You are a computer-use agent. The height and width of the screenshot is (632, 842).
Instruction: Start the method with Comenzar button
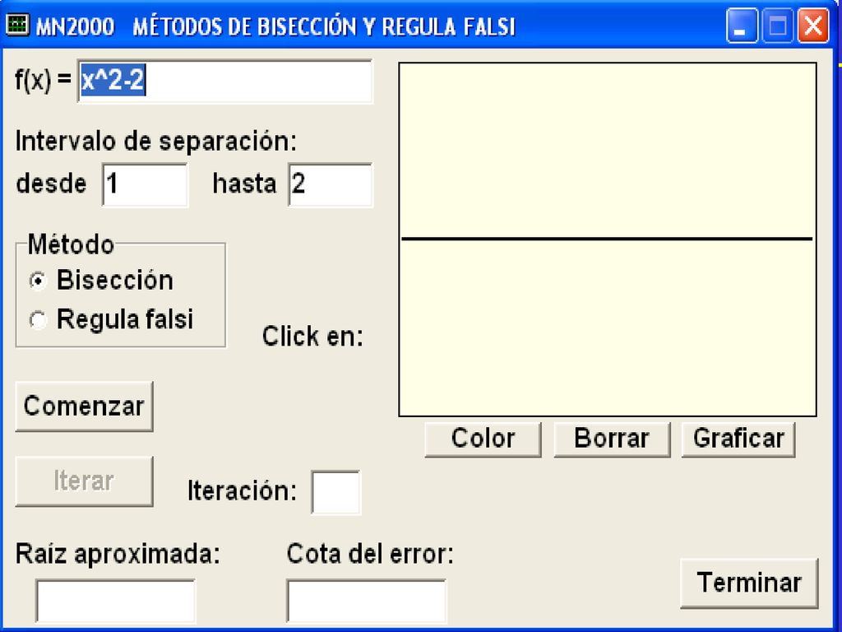click(85, 407)
